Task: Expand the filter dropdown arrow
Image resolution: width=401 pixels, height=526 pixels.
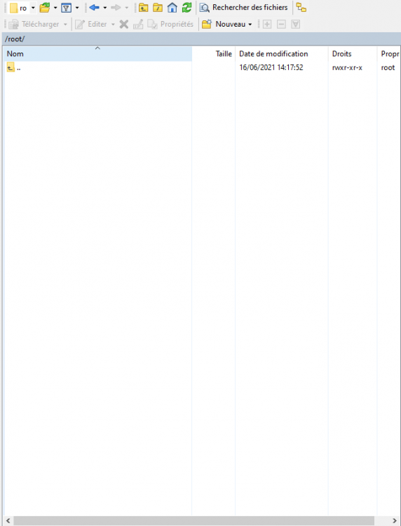Action: click(x=77, y=8)
